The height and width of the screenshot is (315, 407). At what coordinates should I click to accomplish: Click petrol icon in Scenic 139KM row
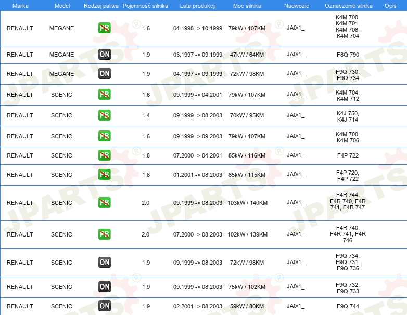pos(104,234)
